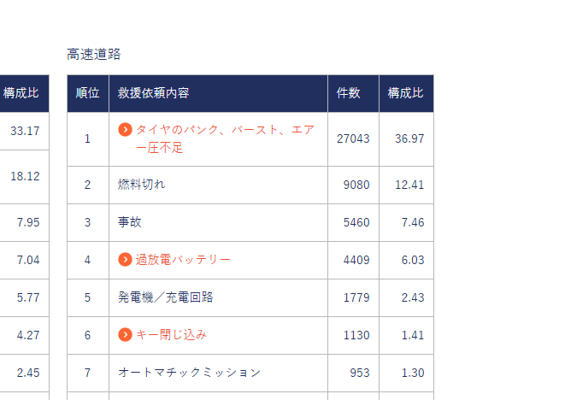Screen dimensions: 565x400
Task: Click the 4409 count cell
Action: tap(356, 260)
